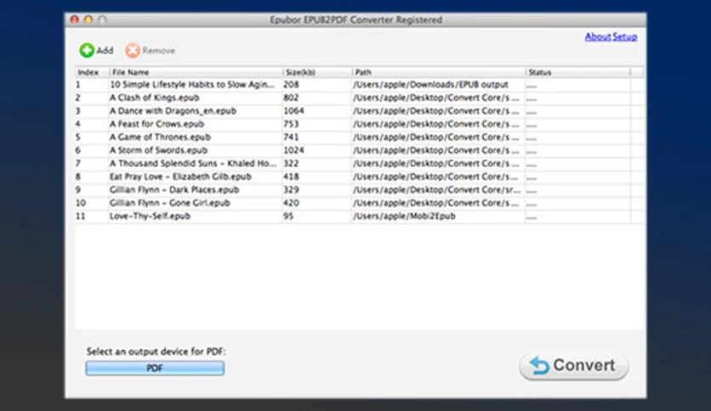This screenshot has width=711, height=411.
Task: Click the Remove icon
Action: tap(133, 50)
